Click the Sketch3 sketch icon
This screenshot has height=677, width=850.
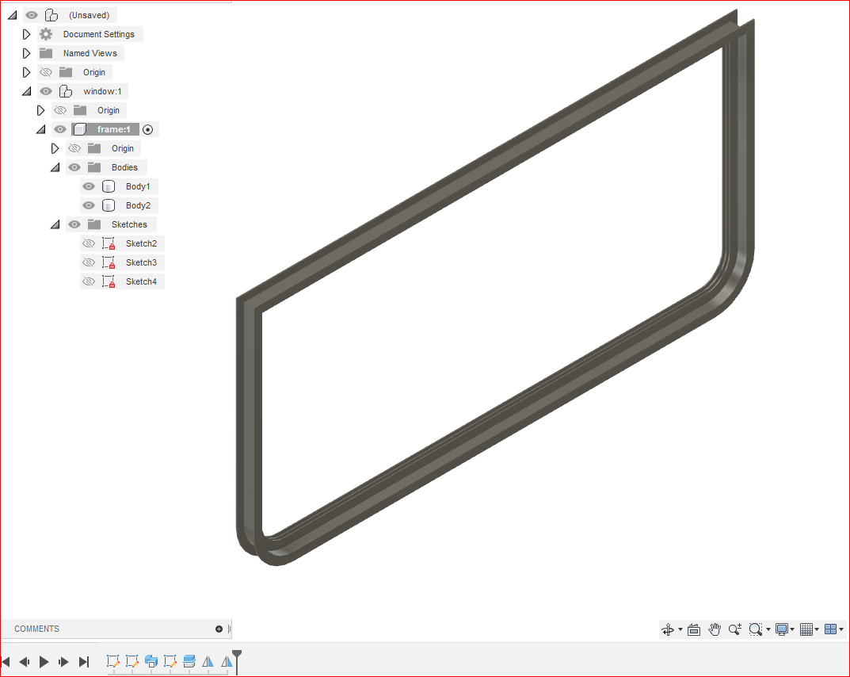109,262
